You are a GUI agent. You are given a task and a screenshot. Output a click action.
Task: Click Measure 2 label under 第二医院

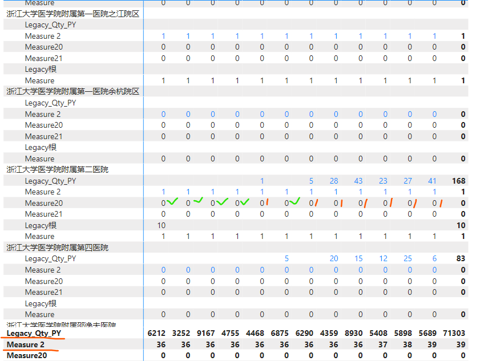[x=43, y=192]
